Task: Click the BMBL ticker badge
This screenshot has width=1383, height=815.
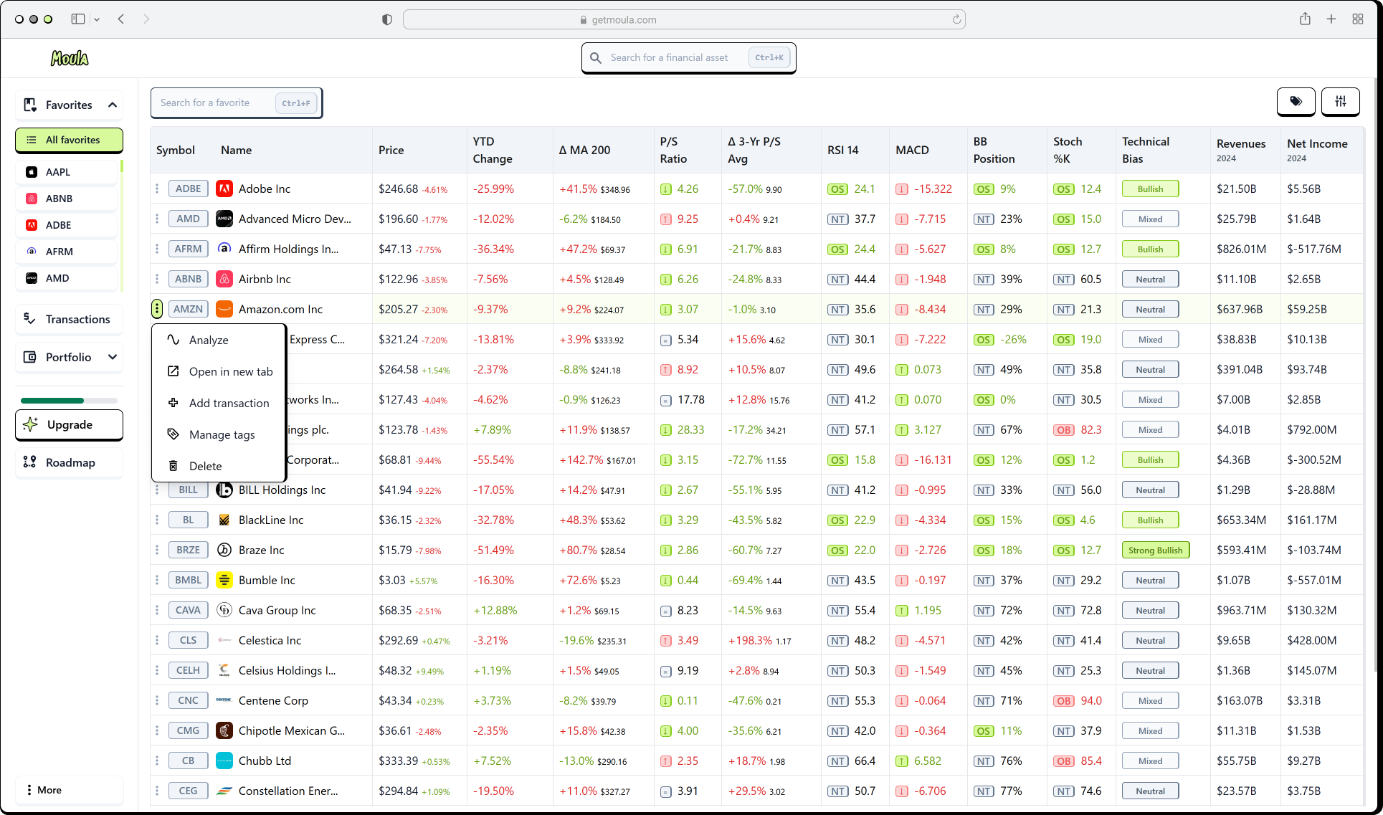Action: coord(189,580)
